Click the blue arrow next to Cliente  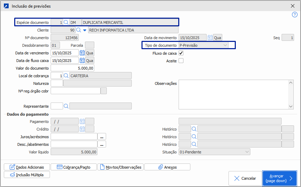pyautogui.click(x=84, y=30)
